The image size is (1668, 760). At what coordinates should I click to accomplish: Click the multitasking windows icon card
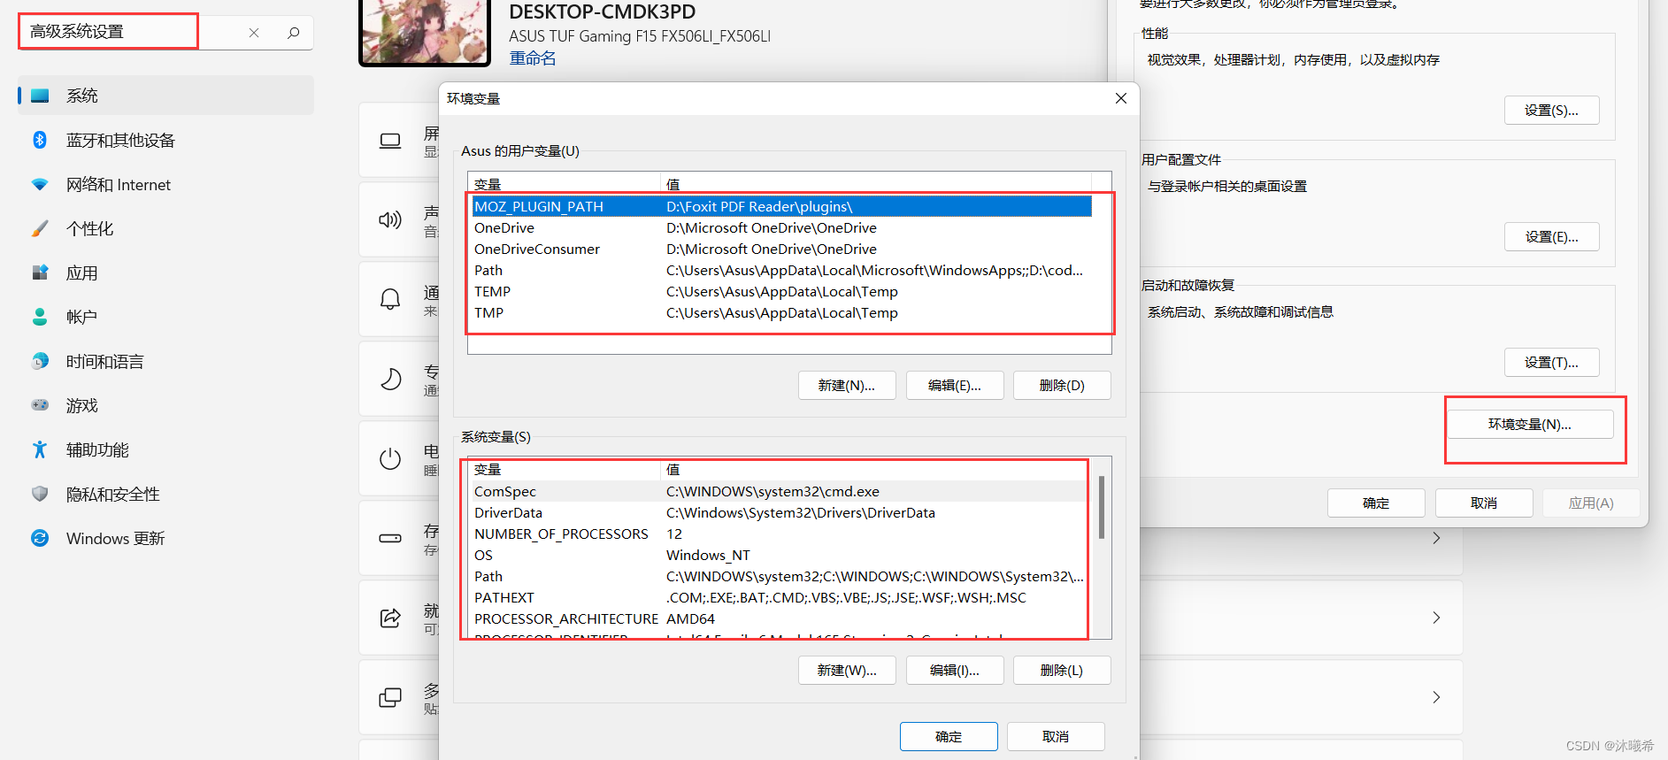390,697
